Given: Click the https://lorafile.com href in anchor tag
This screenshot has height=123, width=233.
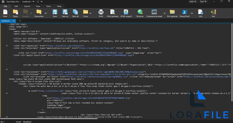Looking at the screenshot, I should [51, 91].
